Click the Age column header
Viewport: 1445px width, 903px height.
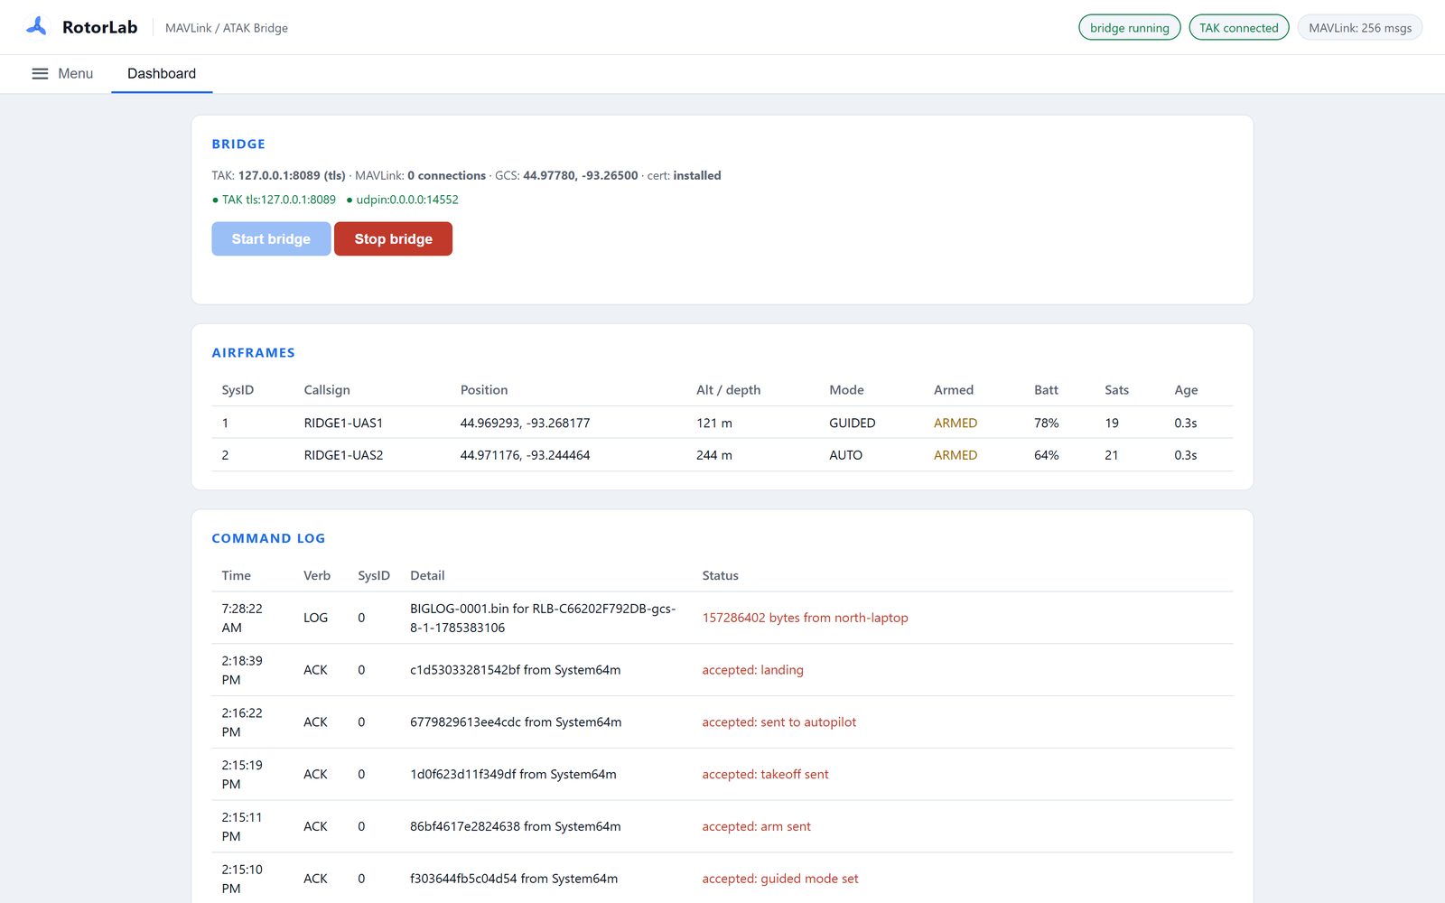(1186, 390)
